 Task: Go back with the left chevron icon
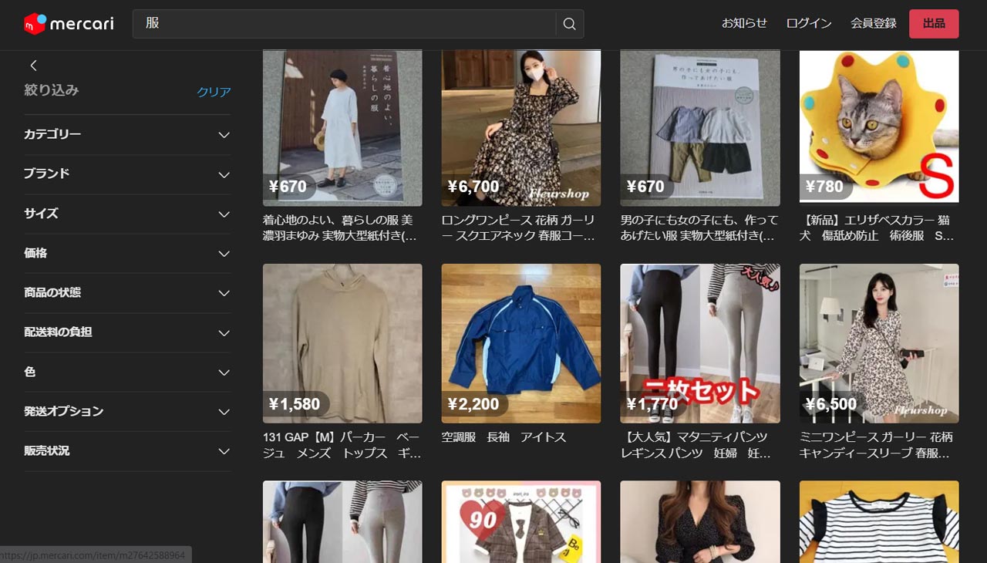point(33,66)
